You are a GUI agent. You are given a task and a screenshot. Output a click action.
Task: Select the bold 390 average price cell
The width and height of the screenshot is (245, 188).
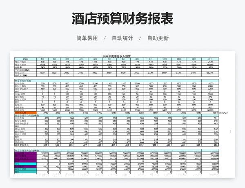click(x=194, y=145)
